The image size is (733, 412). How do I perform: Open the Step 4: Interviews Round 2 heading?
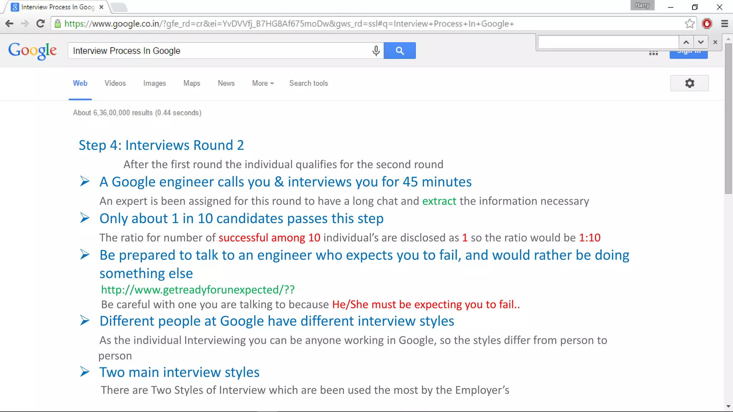(161, 145)
